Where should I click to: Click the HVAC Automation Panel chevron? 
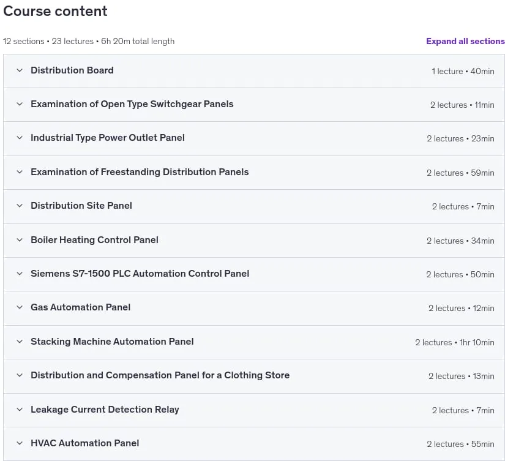pos(20,443)
